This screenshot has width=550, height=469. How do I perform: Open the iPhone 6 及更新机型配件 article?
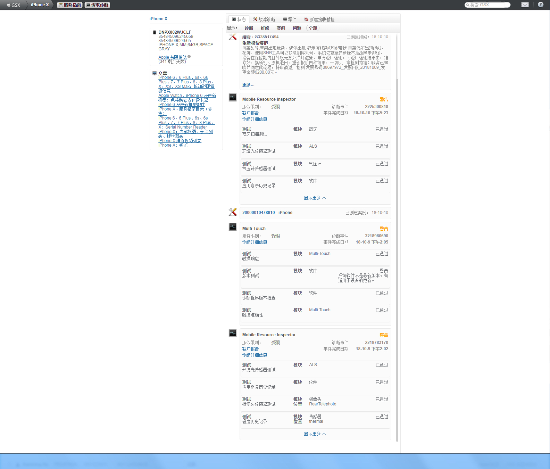click(x=182, y=105)
